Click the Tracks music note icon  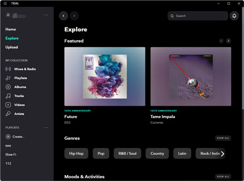8,96
